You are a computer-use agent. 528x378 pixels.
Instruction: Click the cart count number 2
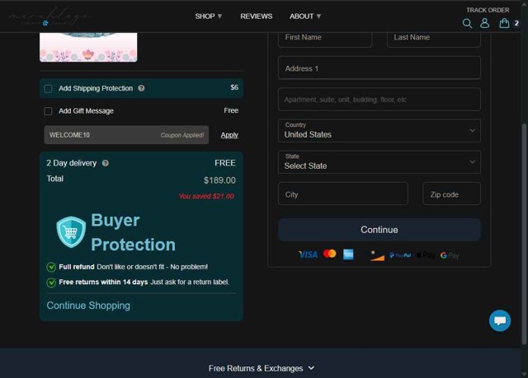pos(516,23)
